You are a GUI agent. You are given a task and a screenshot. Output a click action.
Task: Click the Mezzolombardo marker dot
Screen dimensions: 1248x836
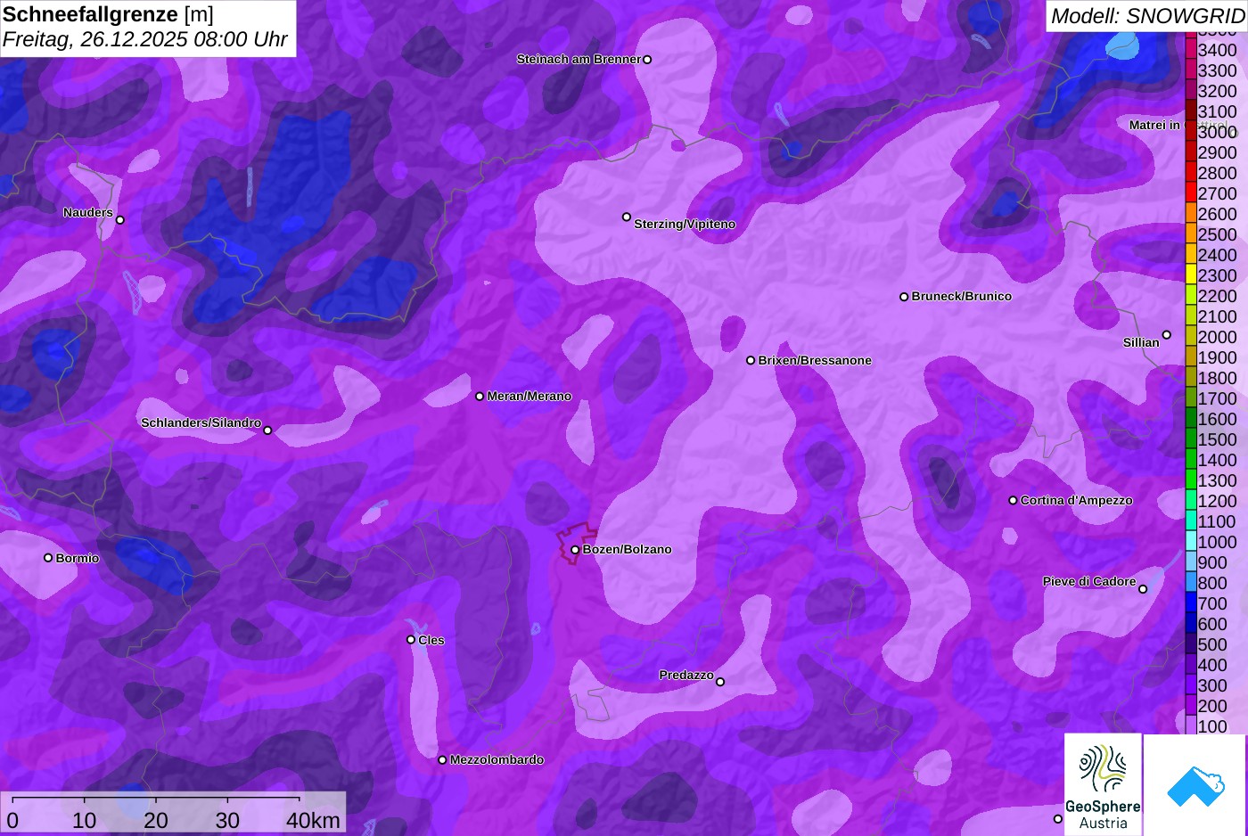(442, 760)
